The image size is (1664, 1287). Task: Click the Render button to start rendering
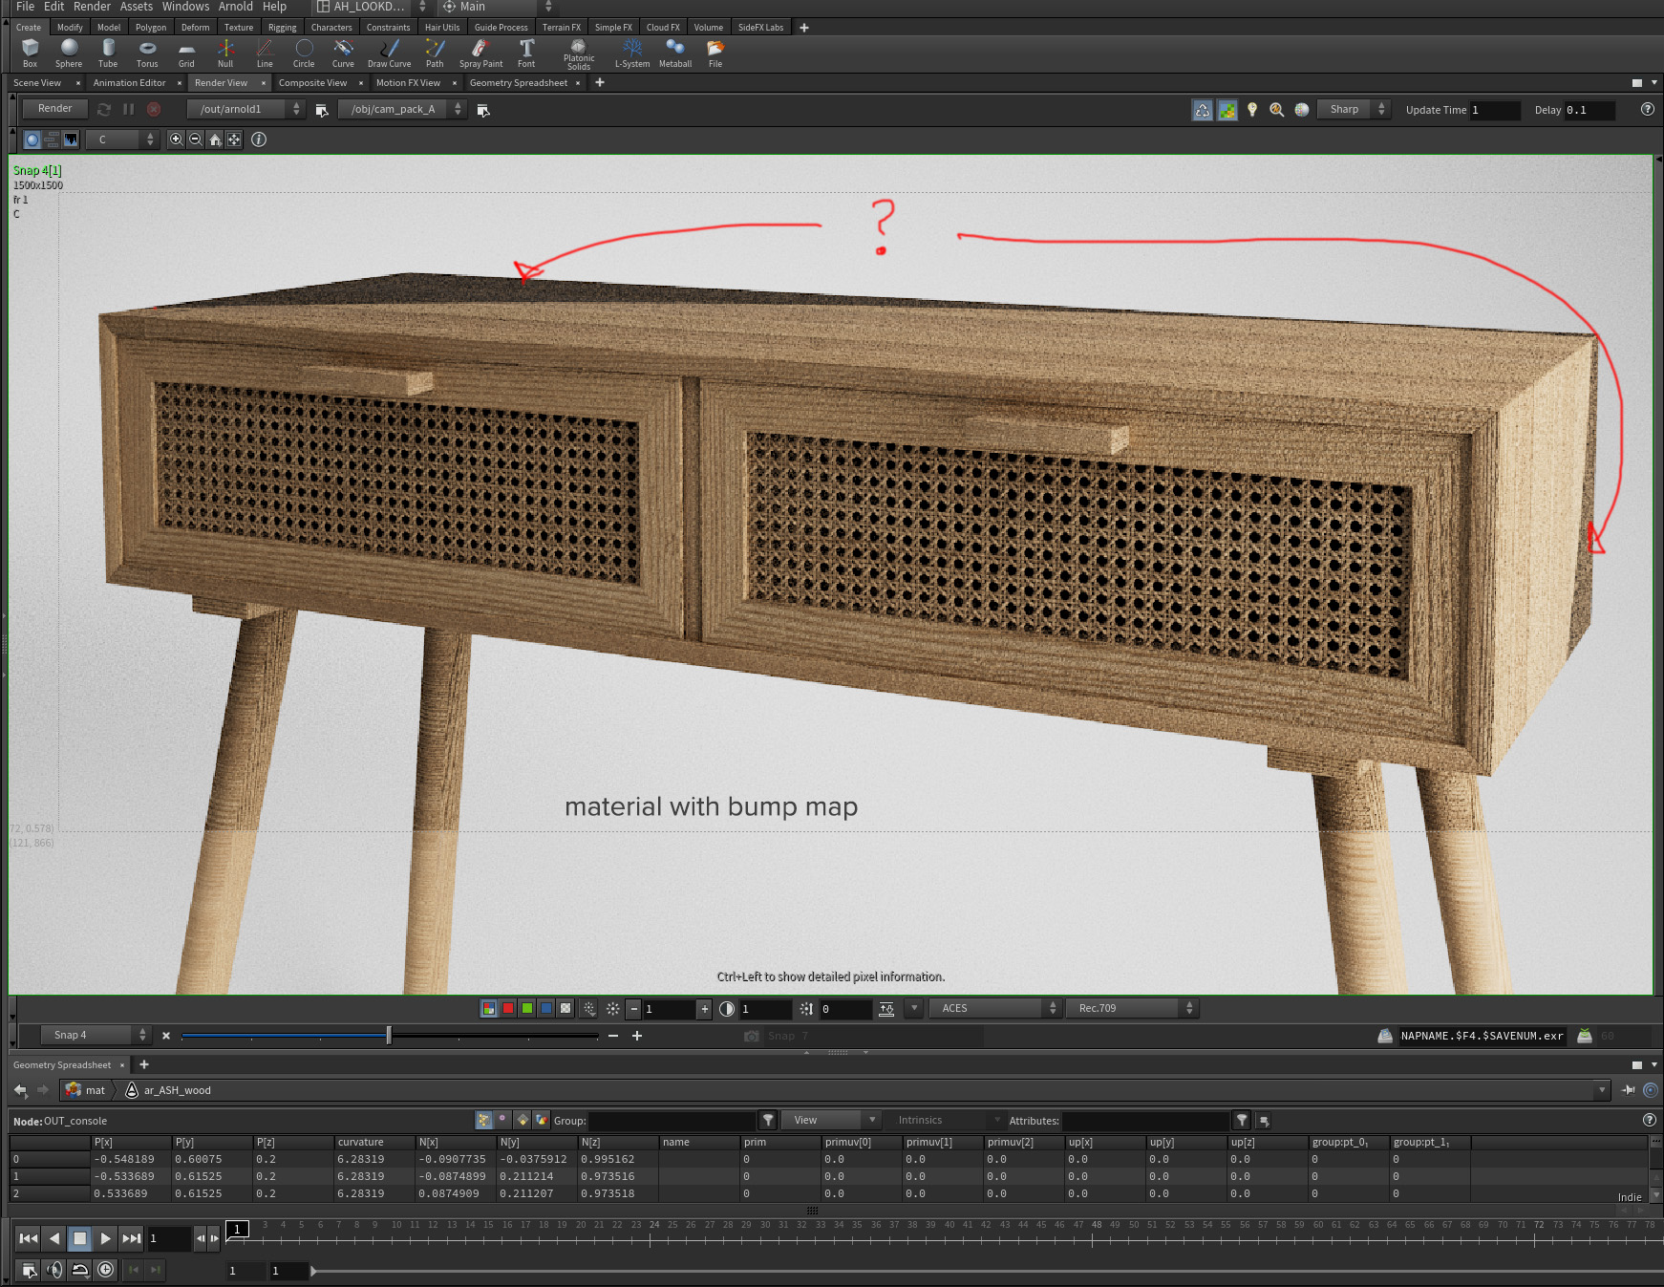click(53, 108)
